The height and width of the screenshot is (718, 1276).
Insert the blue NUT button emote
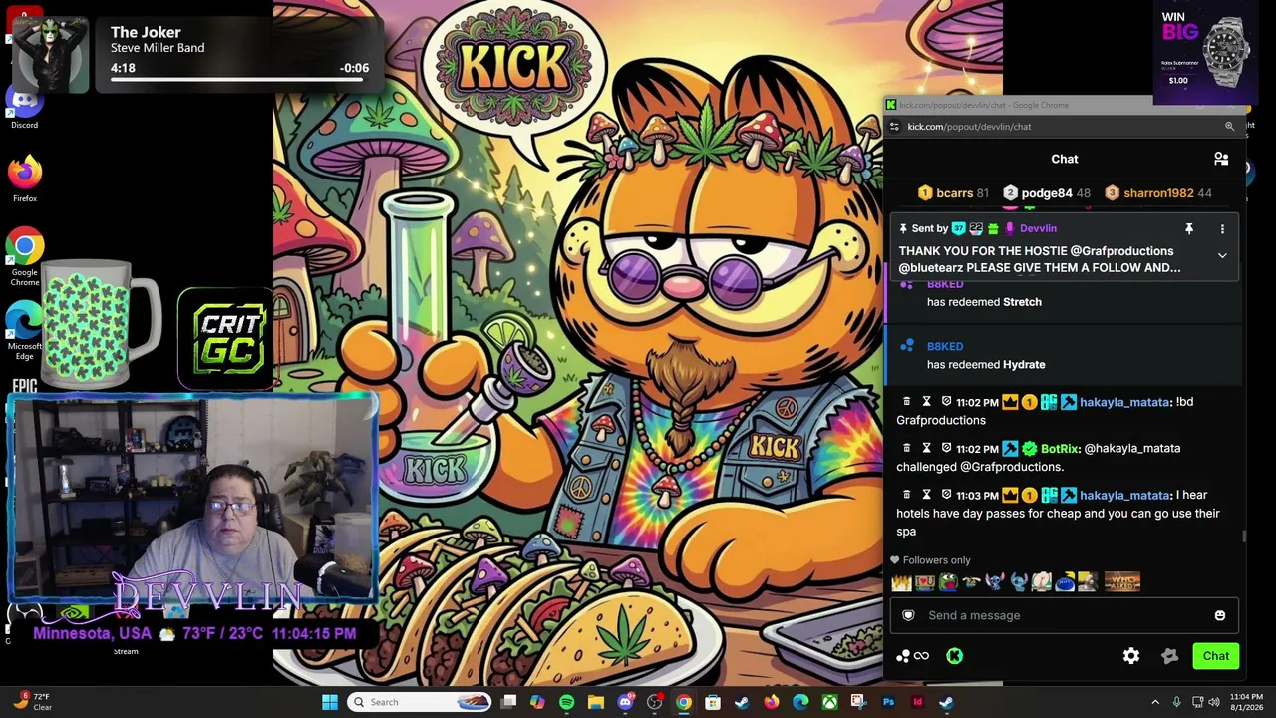1065,581
